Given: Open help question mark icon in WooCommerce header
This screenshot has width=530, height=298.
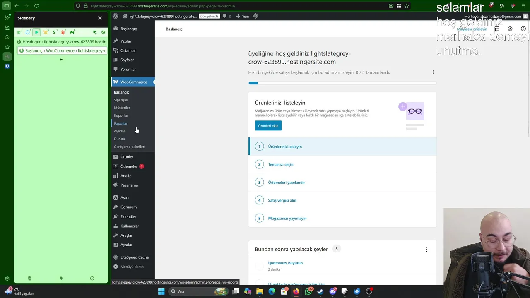Looking at the screenshot, I should (523, 29).
